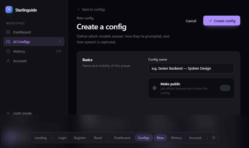The height and width of the screenshot is (148, 249).
Task: Open Register in the bottom nav bar
Action: click(x=80, y=138)
